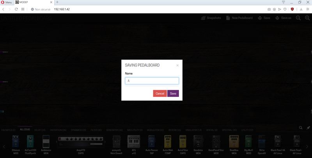This screenshot has height=158, width=312.
Task: Switch to the Utility plugins tab
Action: (x=247, y=130)
